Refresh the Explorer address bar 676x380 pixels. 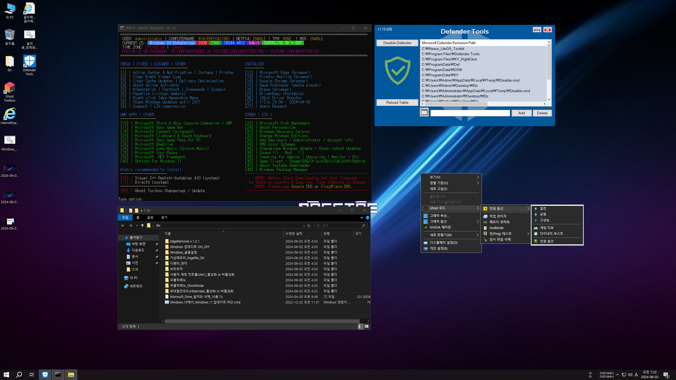pyautogui.click(x=309, y=225)
